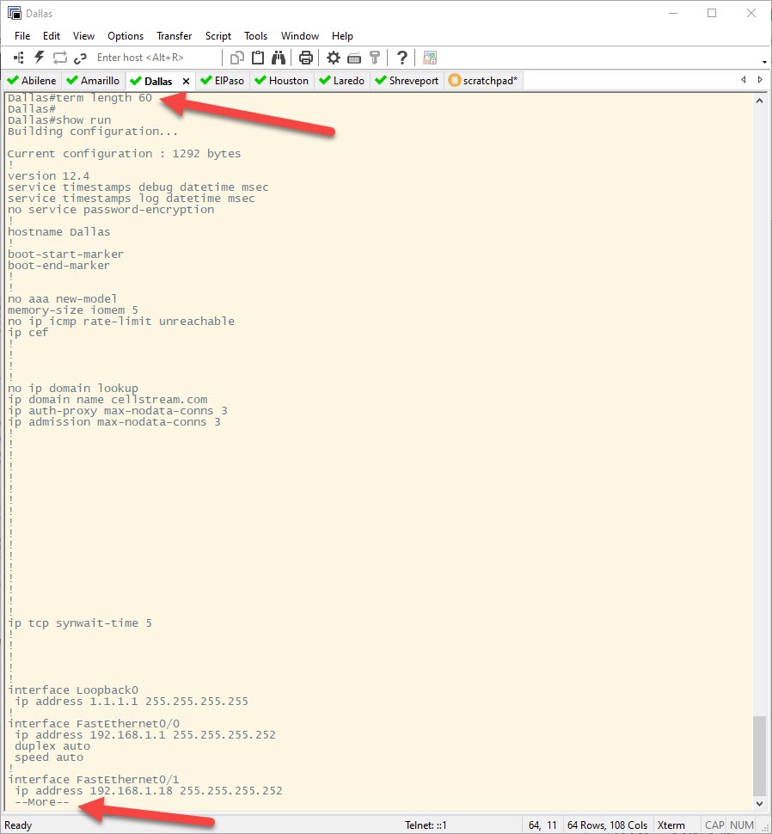Screen dimensions: 772x834
Task: Switch to the scratchpad tab
Action: click(x=483, y=81)
